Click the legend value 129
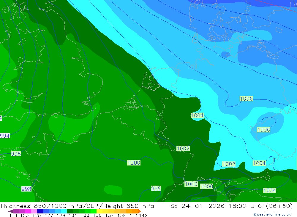The width and height of the screenshot is (297, 217). click(61, 215)
